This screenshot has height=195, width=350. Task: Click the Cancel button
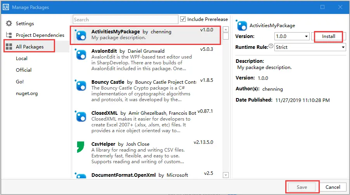click(333, 187)
